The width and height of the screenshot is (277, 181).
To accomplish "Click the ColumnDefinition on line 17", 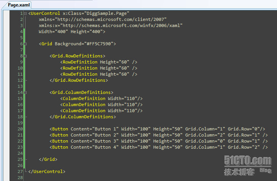I will pos(101,111).
